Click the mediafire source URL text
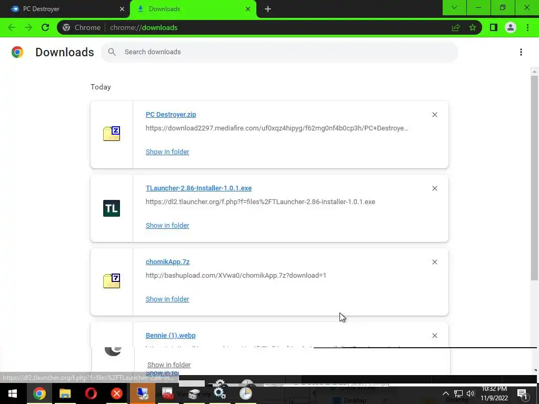 click(277, 128)
